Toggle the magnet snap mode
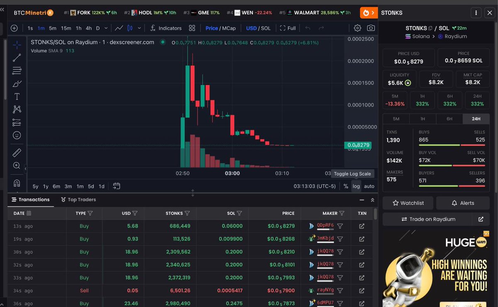Viewport: 498px width, 307px height. pos(17,183)
